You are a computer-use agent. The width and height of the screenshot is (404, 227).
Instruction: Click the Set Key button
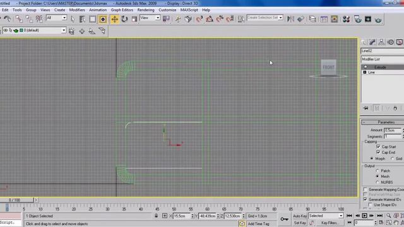tap(300, 223)
